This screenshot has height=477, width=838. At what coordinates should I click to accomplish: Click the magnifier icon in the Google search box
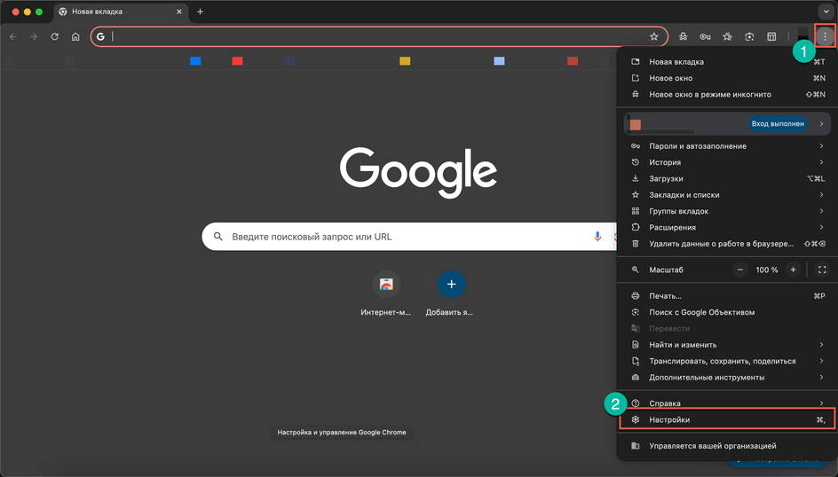pos(218,237)
